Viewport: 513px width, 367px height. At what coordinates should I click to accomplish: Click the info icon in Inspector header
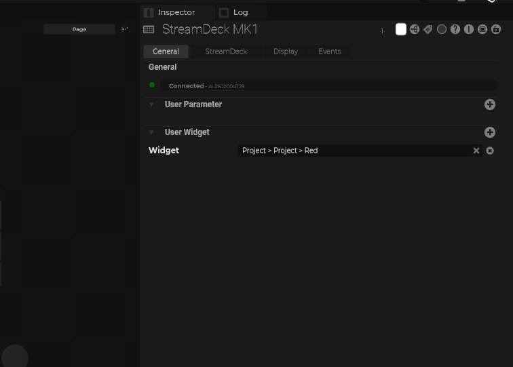click(469, 30)
